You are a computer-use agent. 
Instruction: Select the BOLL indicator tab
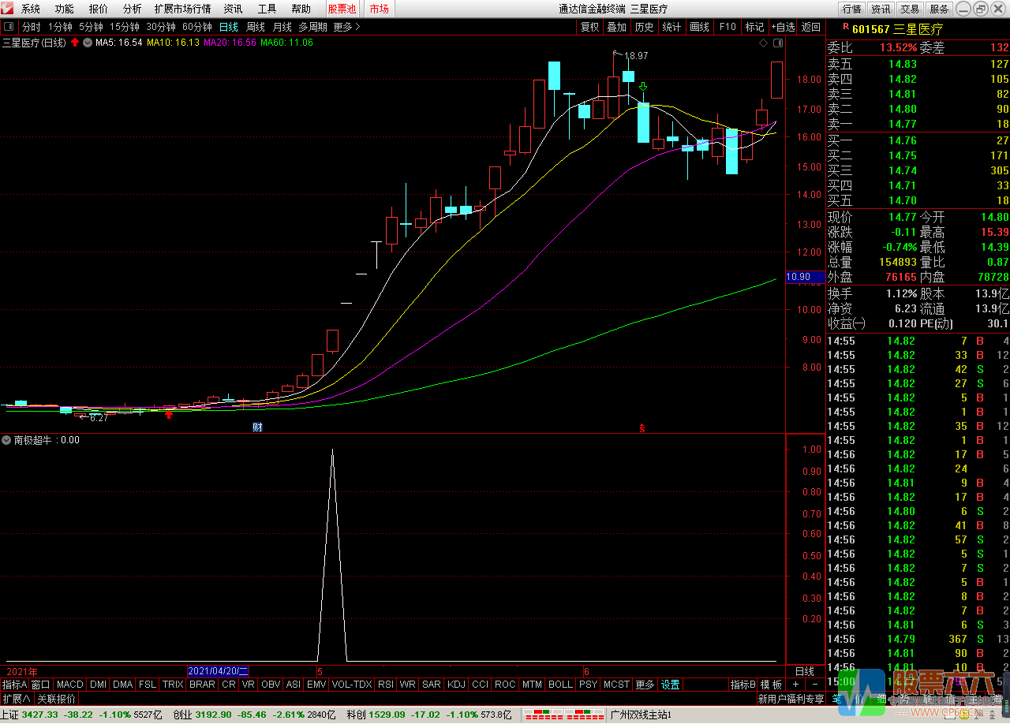pos(560,685)
